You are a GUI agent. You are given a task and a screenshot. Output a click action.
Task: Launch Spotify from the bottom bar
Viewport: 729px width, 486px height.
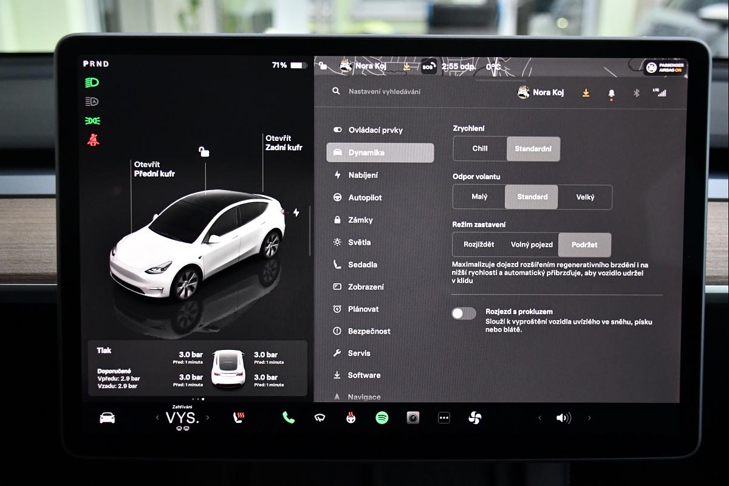pos(382,417)
